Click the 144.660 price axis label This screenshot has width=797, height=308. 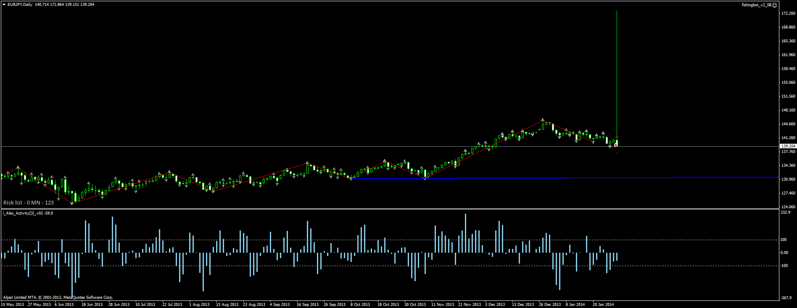pos(788,124)
